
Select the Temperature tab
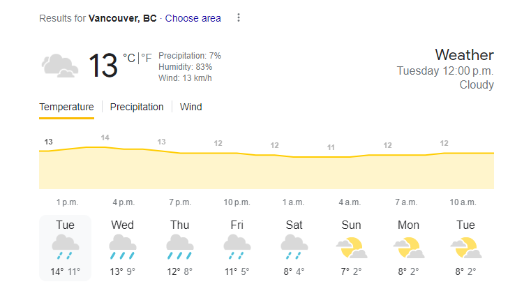[x=66, y=107]
